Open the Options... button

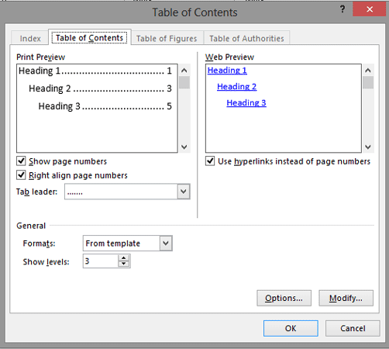pyautogui.click(x=284, y=298)
